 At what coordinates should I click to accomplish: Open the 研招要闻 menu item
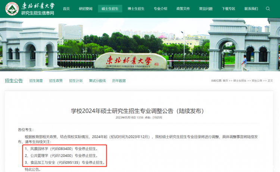pos(85,9)
